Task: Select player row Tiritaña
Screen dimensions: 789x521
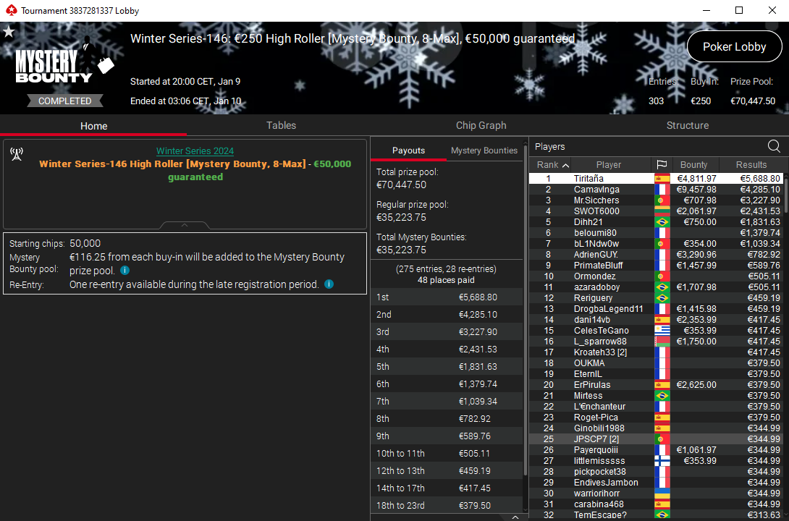Action: click(656, 179)
